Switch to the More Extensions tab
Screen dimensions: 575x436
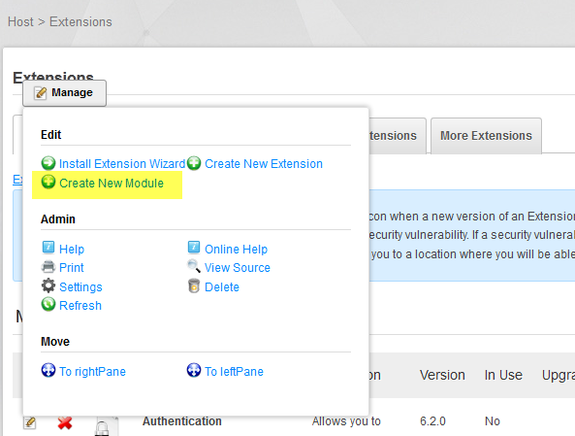(x=486, y=136)
